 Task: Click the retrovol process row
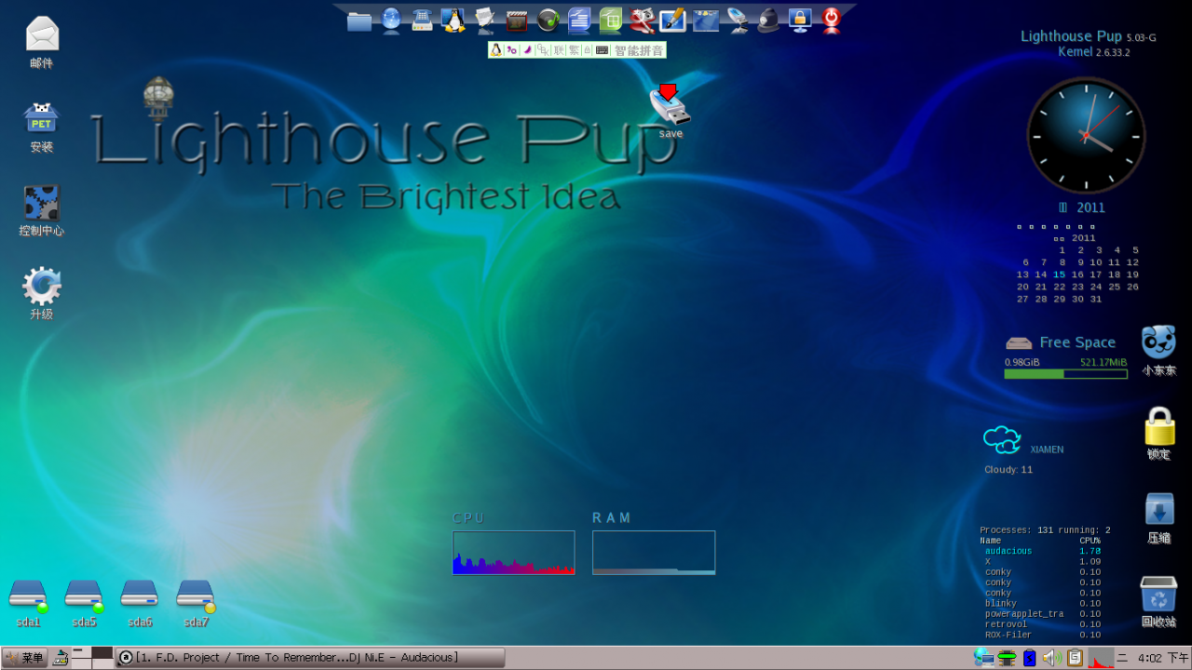[x=1043, y=624]
